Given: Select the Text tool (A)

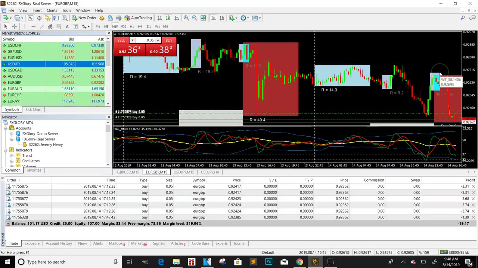Looking at the screenshot, I should (67, 26).
